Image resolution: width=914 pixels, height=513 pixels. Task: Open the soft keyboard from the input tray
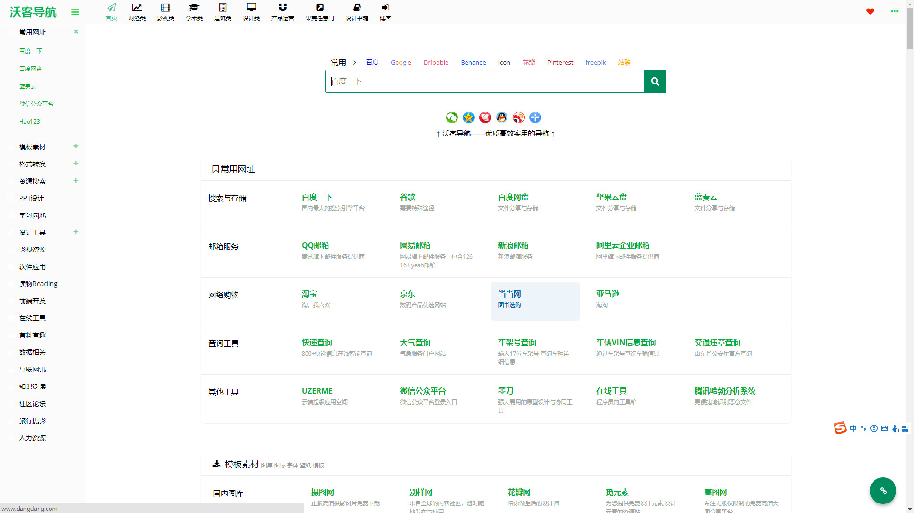tap(884, 428)
